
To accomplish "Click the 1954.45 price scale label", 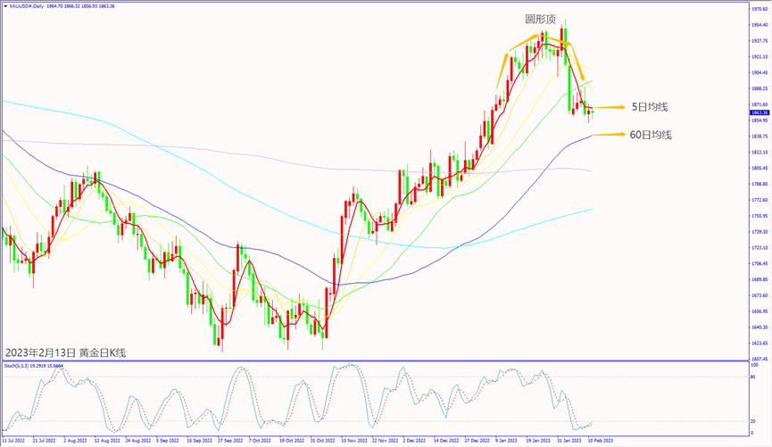I will [x=759, y=25].
